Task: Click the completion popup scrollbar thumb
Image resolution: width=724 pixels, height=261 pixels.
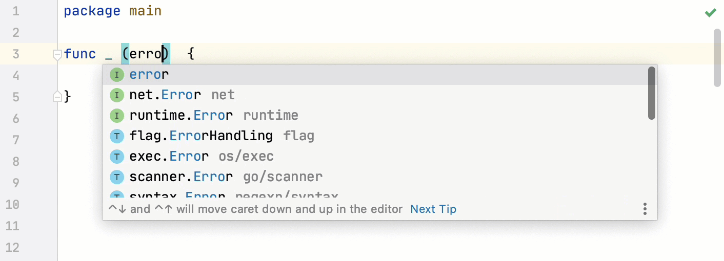Action: tap(652, 93)
